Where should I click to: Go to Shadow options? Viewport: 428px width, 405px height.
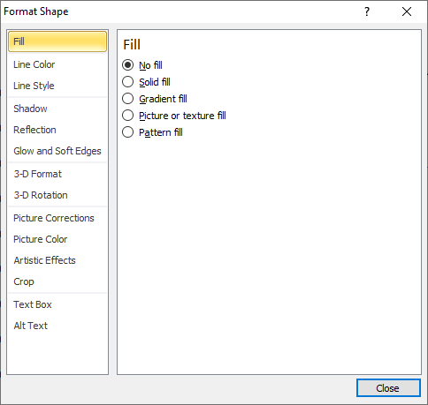pyautogui.click(x=57, y=109)
